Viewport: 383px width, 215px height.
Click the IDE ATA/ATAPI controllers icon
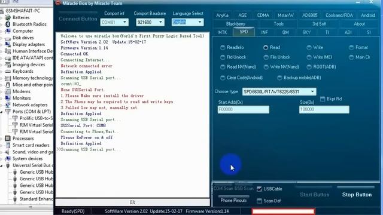pos(8,58)
